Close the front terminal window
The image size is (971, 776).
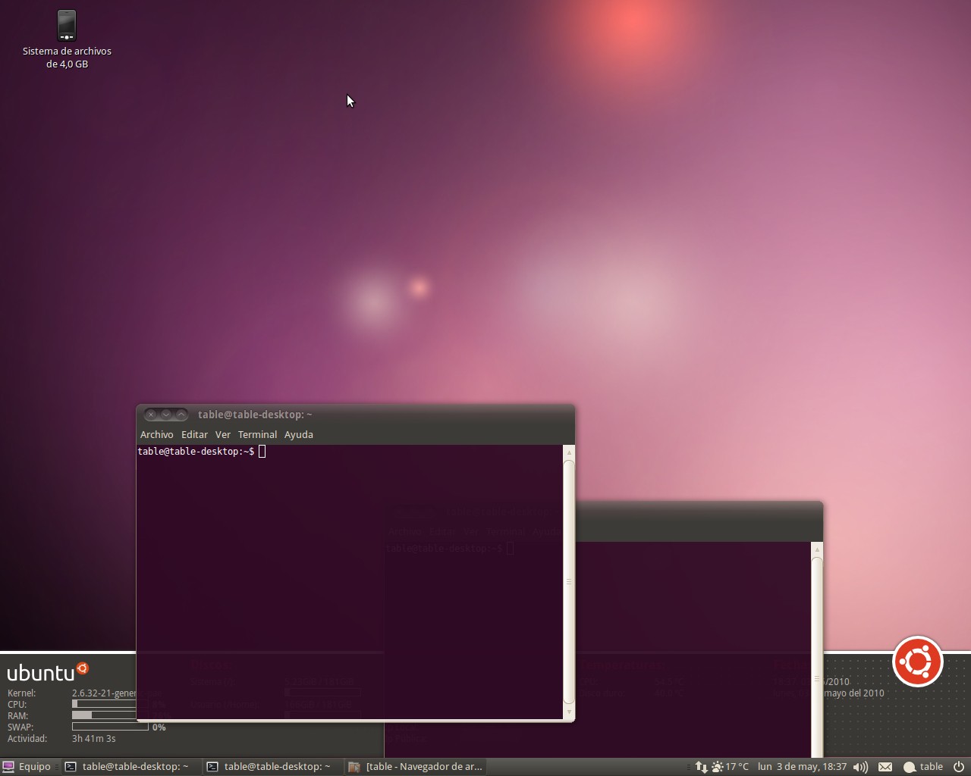point(151,414)
